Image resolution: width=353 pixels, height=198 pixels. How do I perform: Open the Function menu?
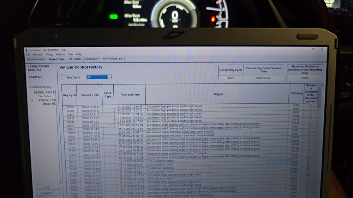coord(38,55)
